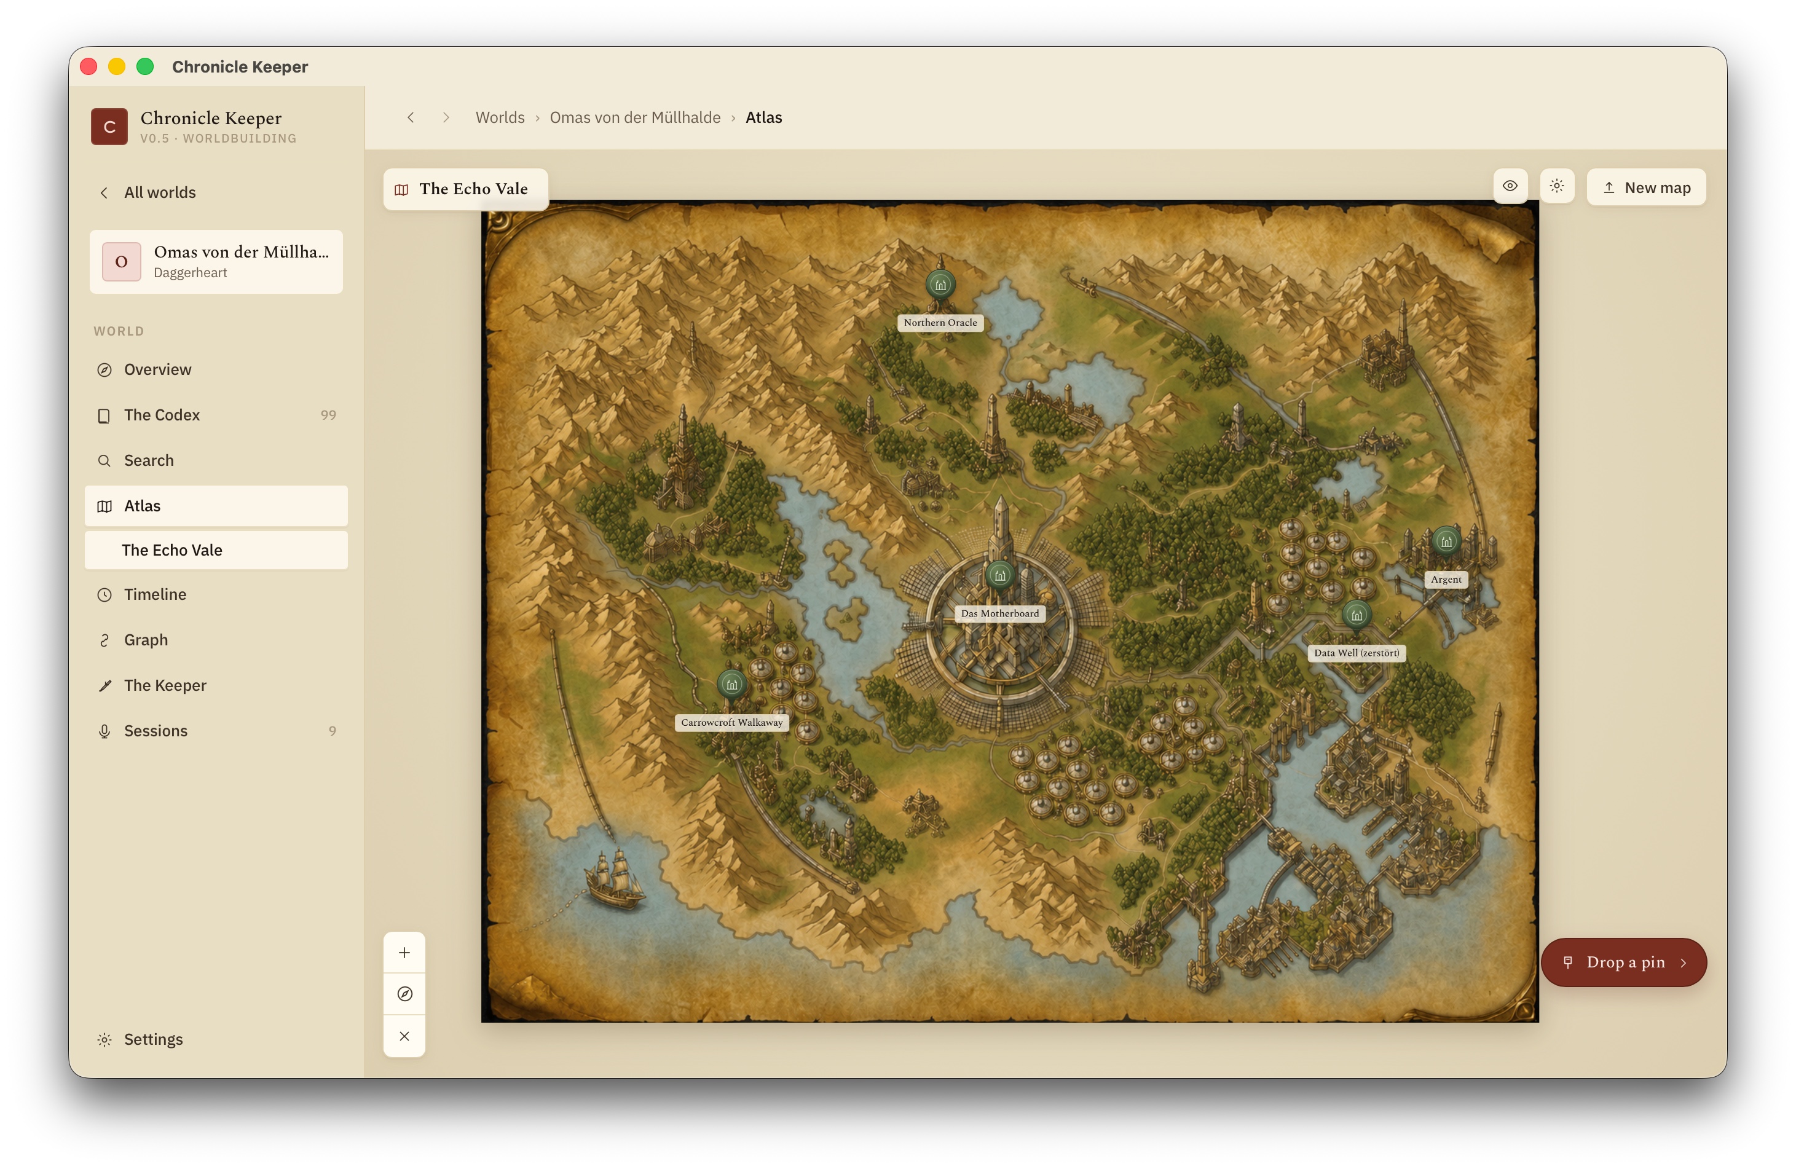Click V0.5 · WORLDBUILDING version text
1796x1169 pixels.
tap(218, 139)
